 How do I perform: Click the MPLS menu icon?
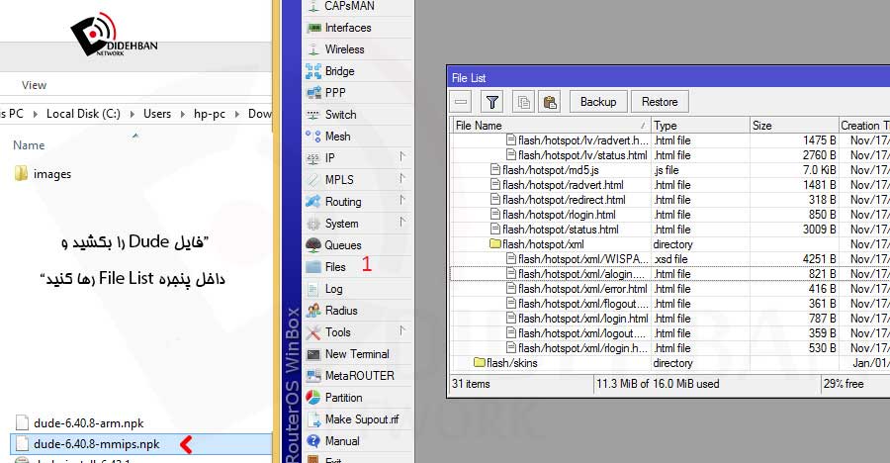pos(313,179)
